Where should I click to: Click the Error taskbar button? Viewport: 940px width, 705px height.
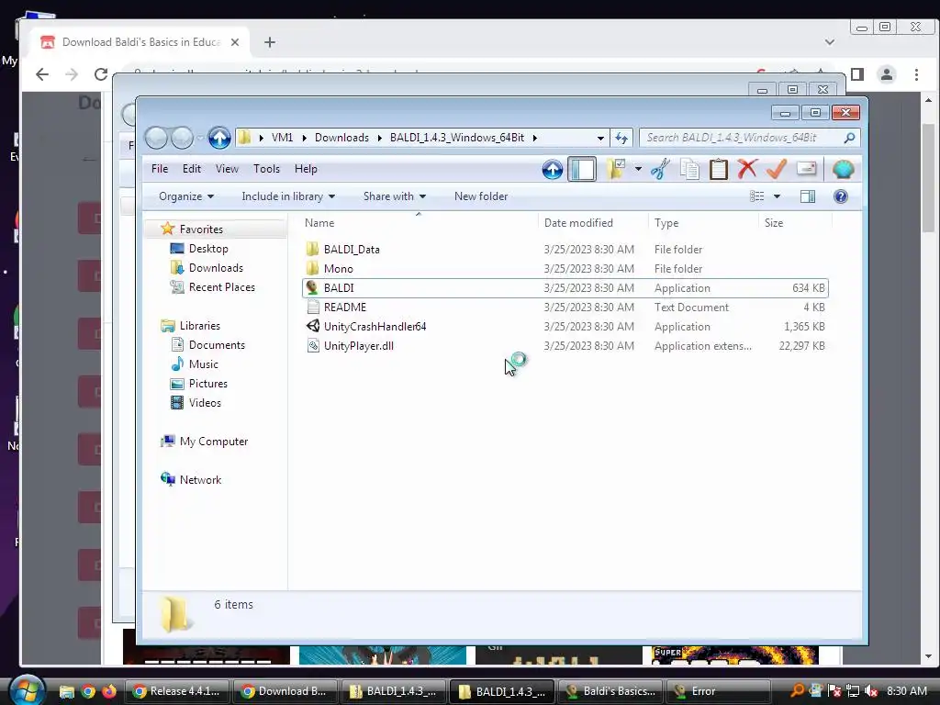(718, 691)
